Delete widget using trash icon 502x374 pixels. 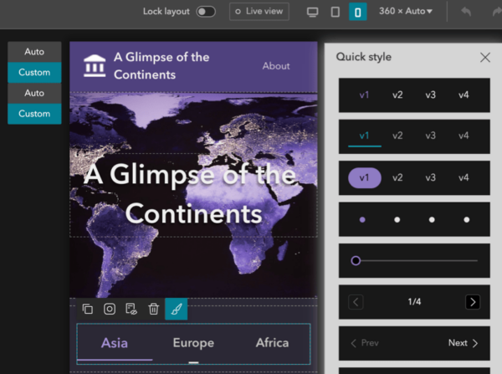pos(154,309)
